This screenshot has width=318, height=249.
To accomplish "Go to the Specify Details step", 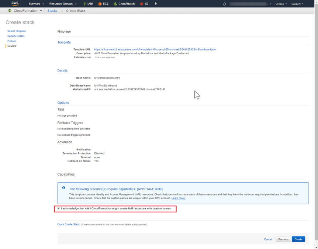I will 16,36.
